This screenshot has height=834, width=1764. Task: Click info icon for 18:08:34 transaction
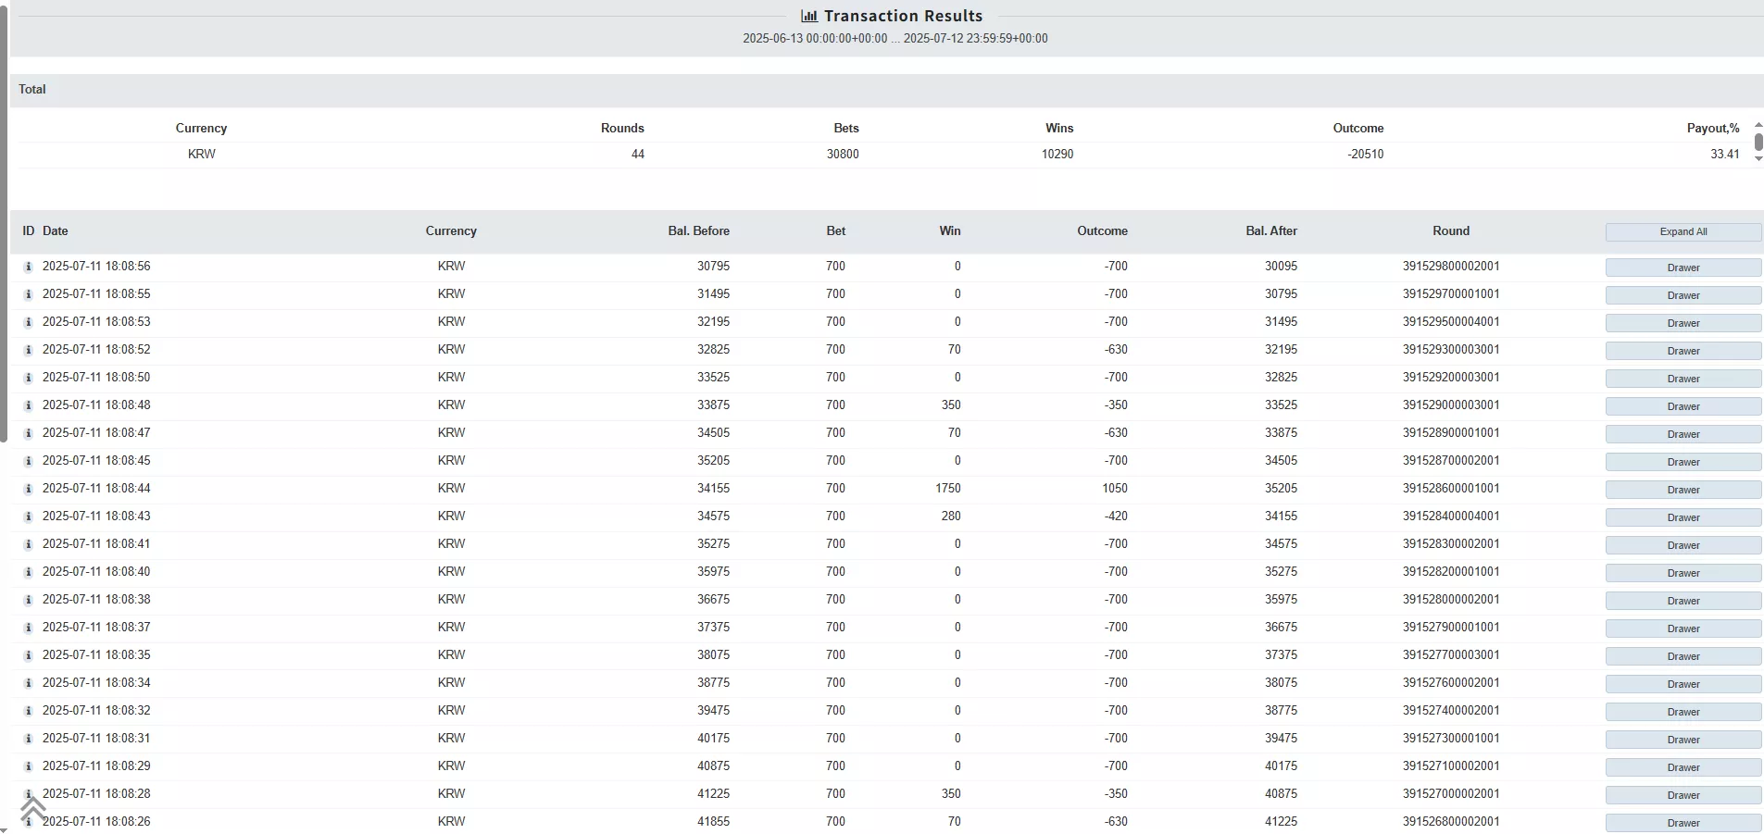tap(29, 683)
